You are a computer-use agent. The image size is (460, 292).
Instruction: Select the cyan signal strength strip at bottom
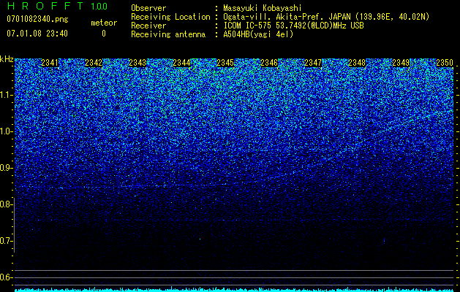pyautogui.click(x=234, y=290)
